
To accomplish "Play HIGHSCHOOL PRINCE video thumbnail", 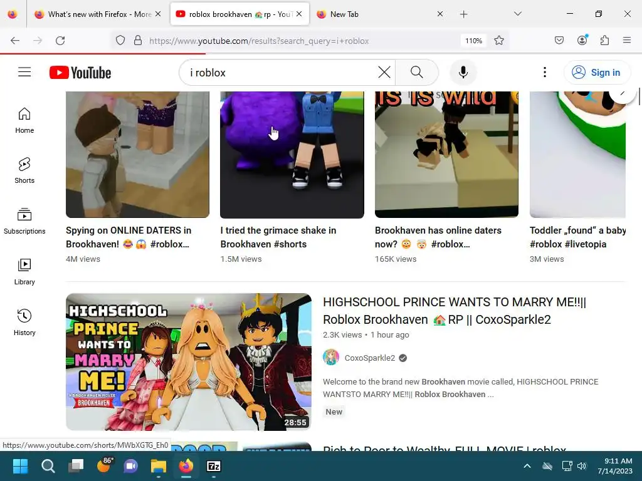I will pyautogui.click(x=189, y=361).
